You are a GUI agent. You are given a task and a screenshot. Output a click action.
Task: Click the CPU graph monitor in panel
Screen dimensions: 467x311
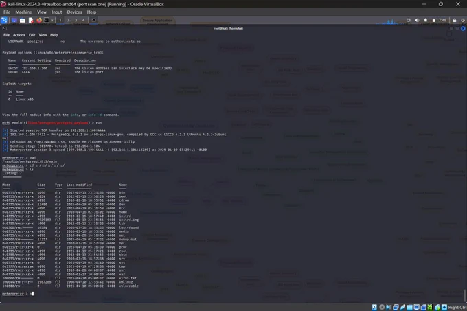(x=389, y=21)
